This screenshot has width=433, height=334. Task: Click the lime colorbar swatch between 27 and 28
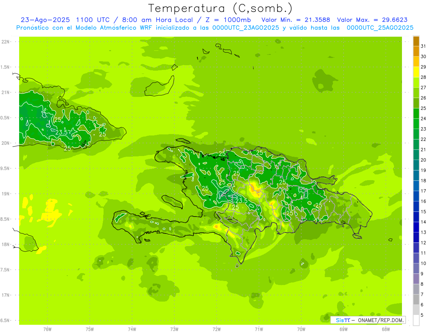tap(416, 83)
